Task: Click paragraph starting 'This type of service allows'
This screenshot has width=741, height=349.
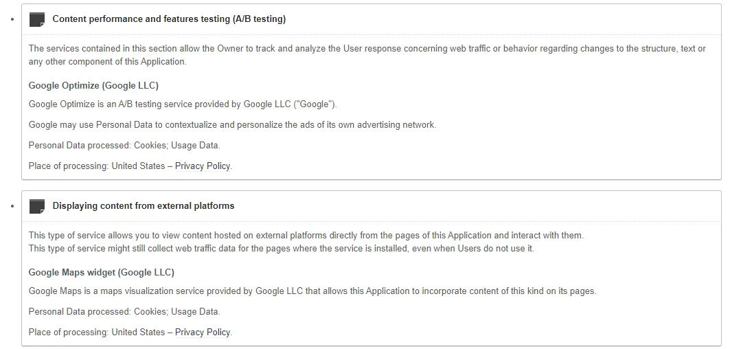Action: click(x=306, y=236)
